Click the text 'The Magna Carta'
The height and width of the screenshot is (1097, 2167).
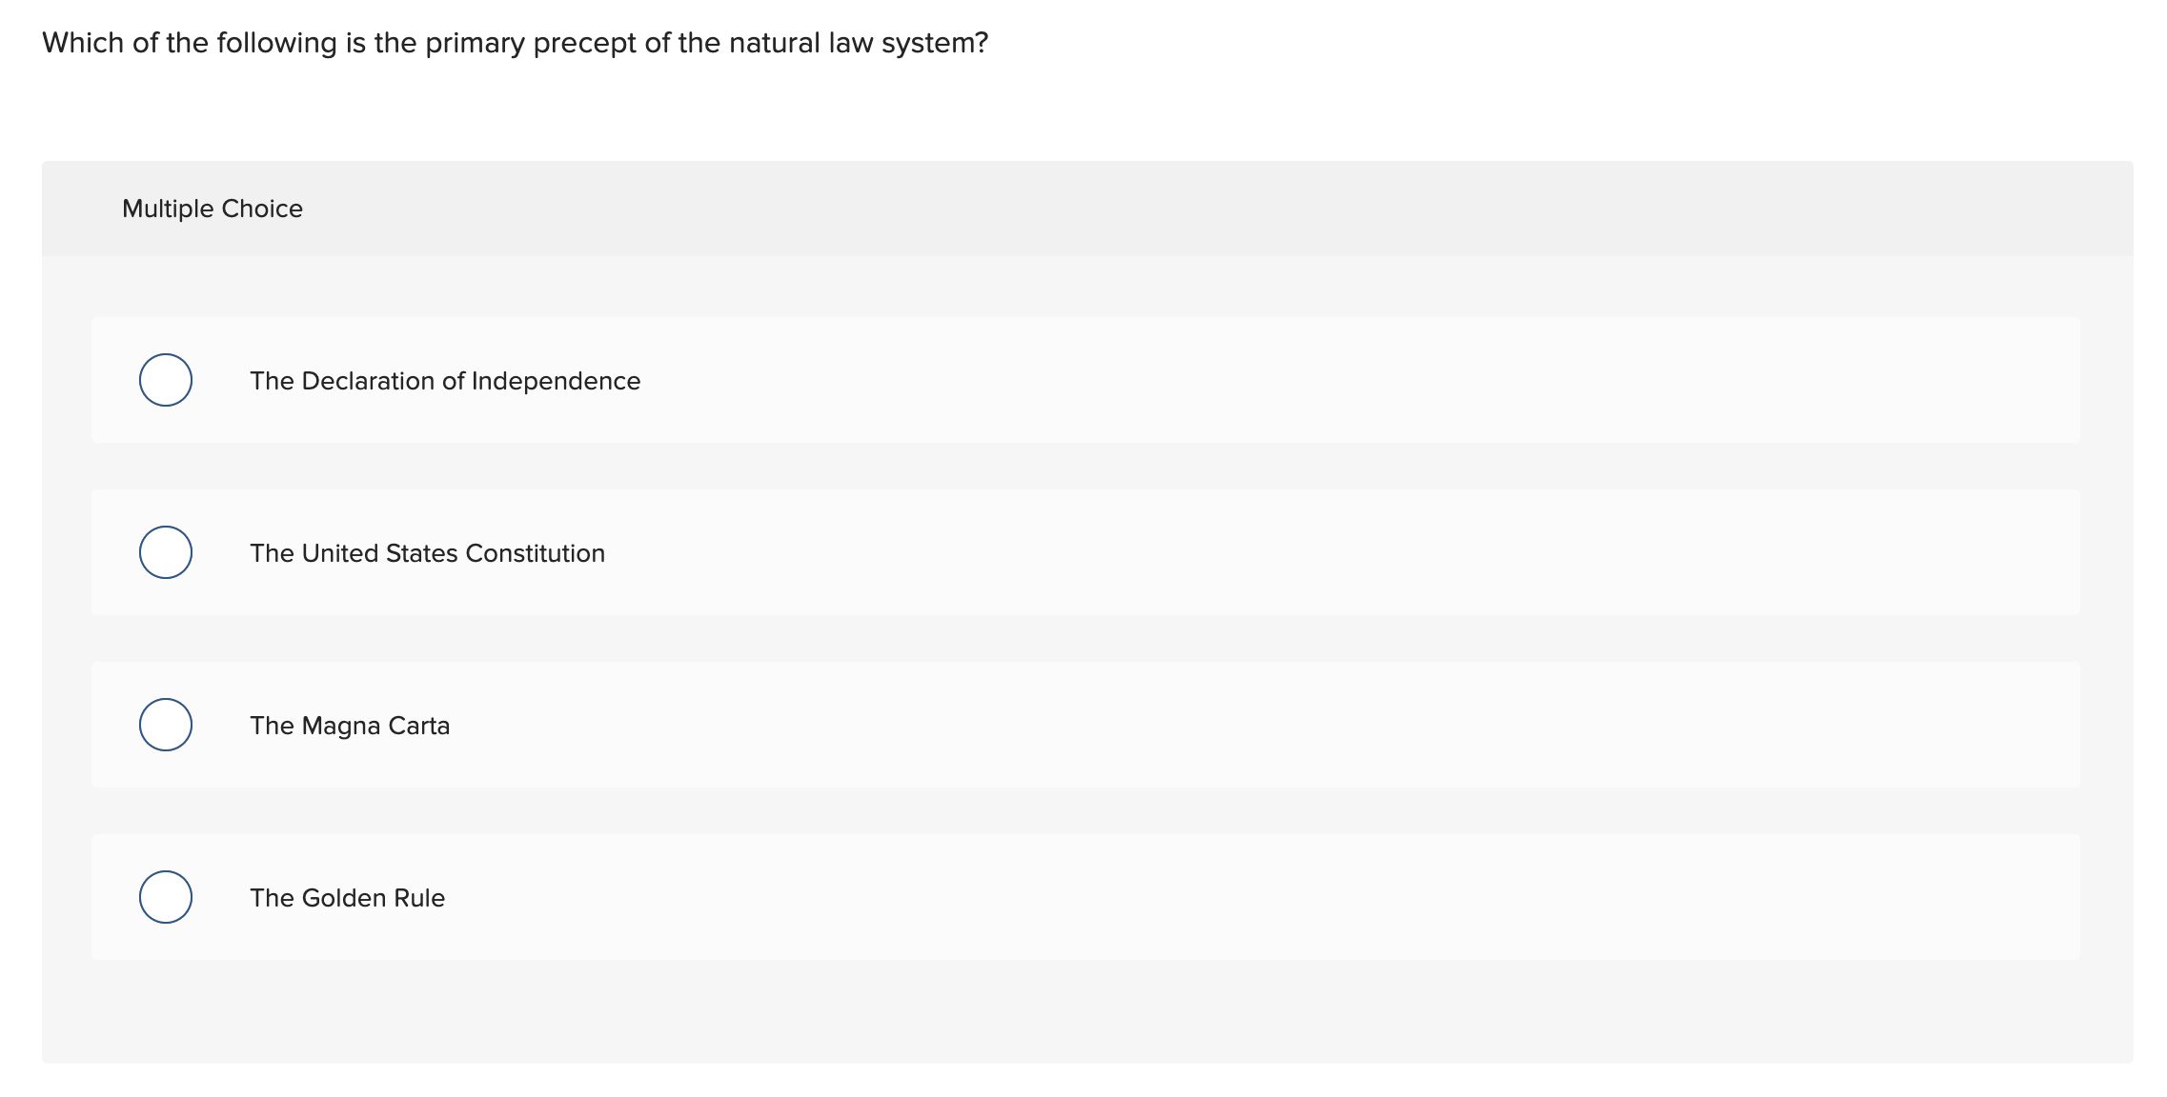[x=350, y=725]
